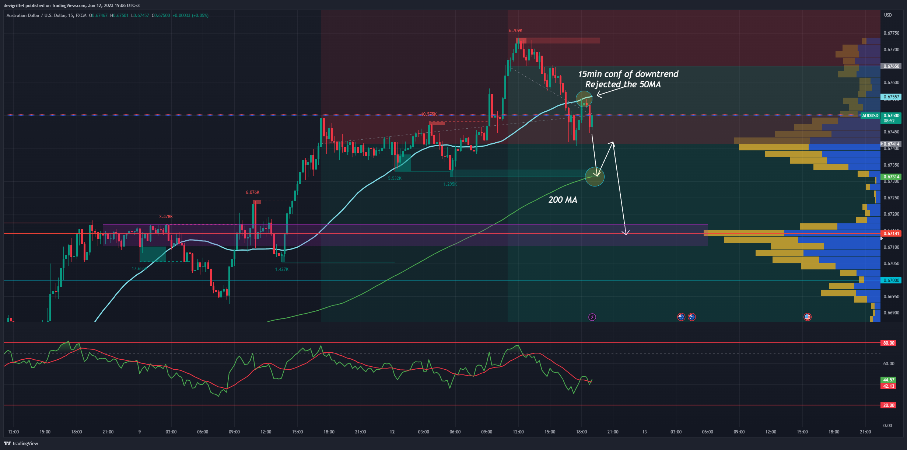This screenshot has height=450, width=907.
Task: Click the 0.67414 price label
Action: click(891, 144)
